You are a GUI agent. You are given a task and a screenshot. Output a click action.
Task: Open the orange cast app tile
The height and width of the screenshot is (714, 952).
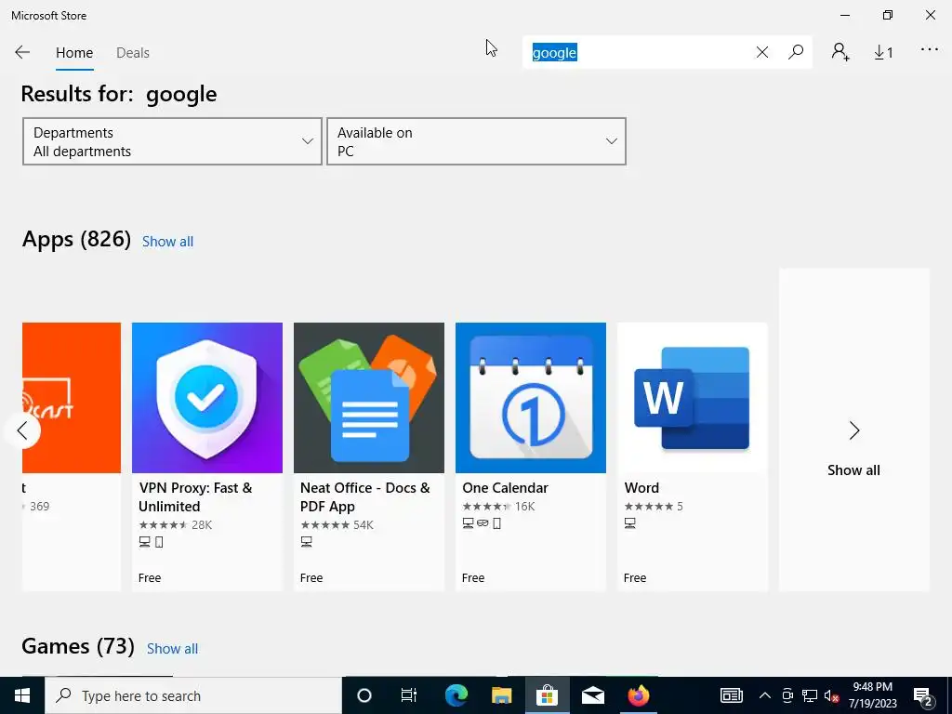pyautogui.click(x=72, y=398)
